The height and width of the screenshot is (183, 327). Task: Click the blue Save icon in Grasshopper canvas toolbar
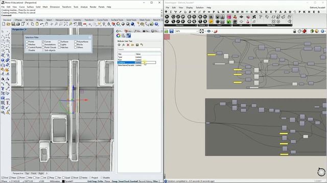pos(172,32)
